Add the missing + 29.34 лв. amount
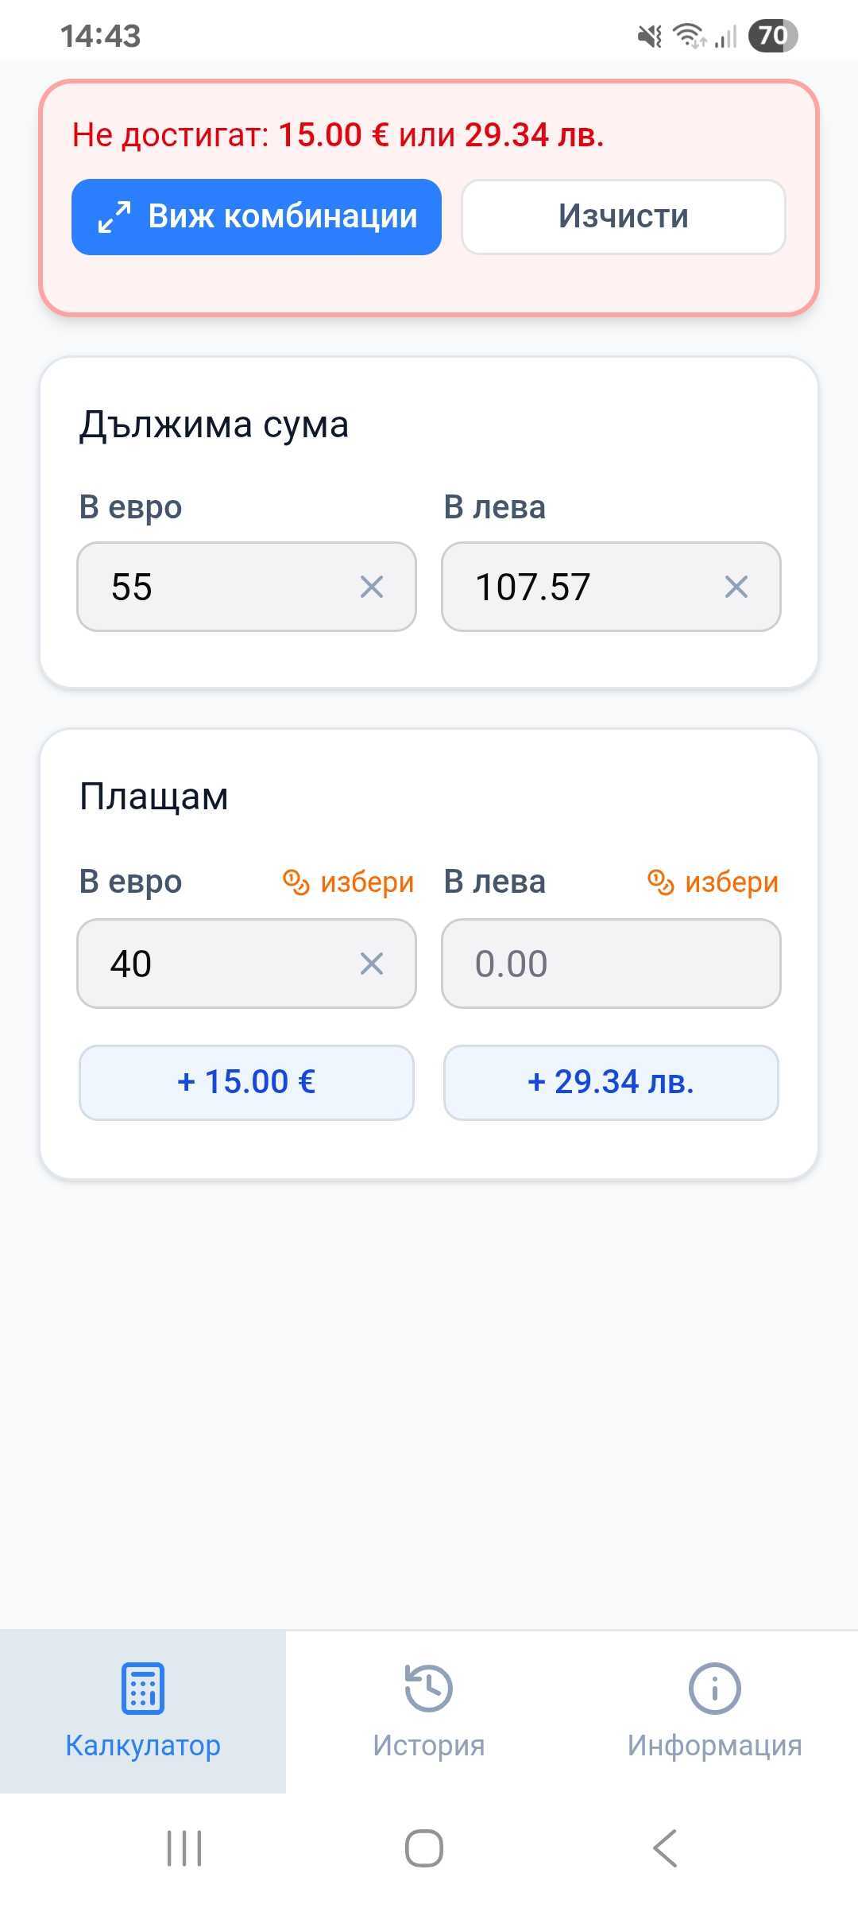Image resolution: width=858 pixels, height=1908 pixels. pos(611,1082)
